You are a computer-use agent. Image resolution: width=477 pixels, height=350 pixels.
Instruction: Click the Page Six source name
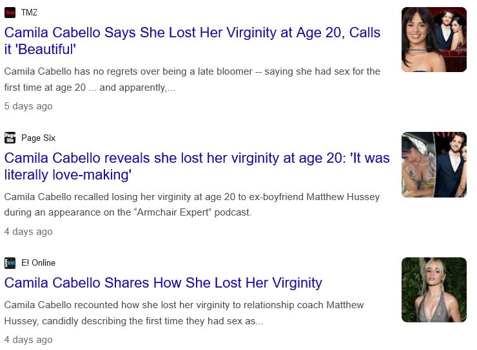(38, 138)
